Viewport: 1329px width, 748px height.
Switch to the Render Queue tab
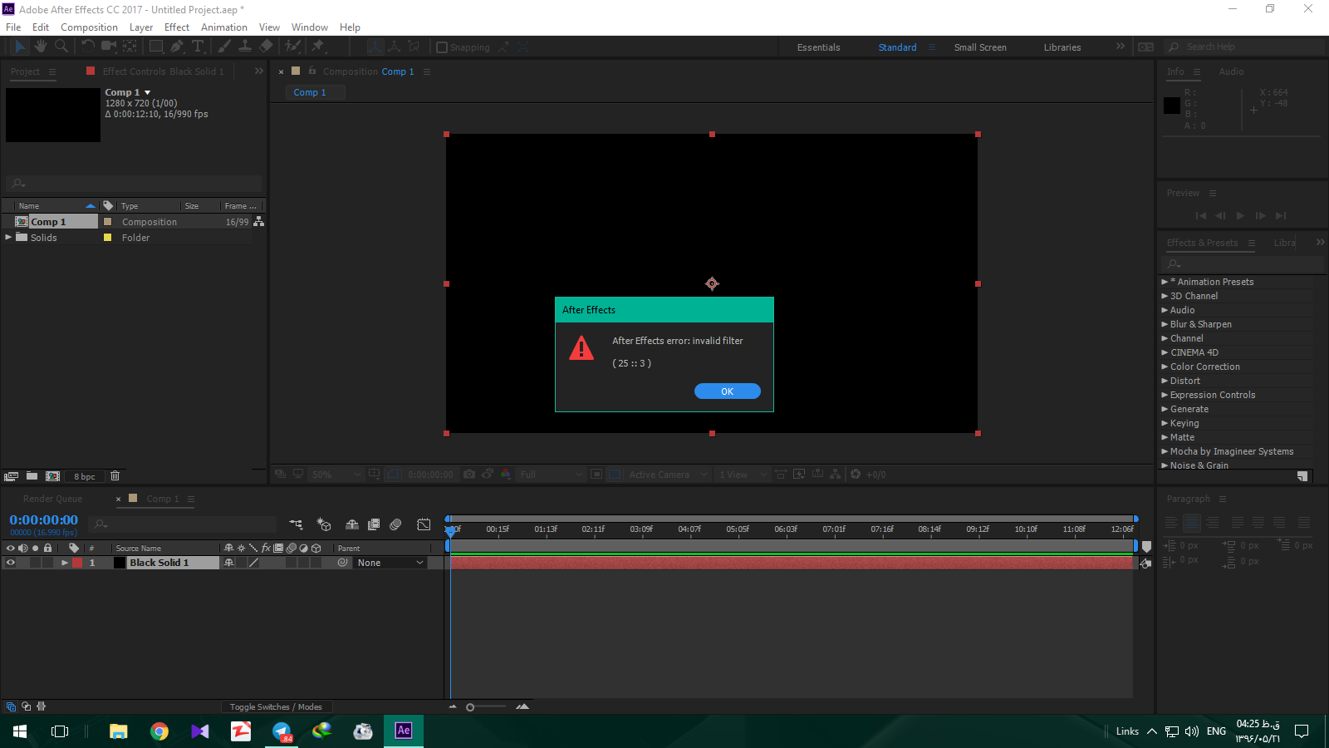(x=52, y=499)
